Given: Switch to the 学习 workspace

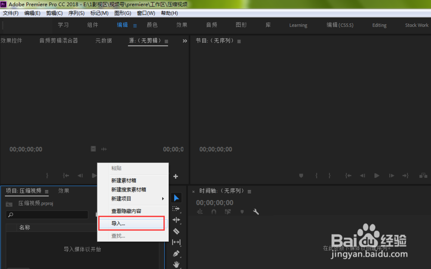Looking at the screenshot, I should (63, 25).
